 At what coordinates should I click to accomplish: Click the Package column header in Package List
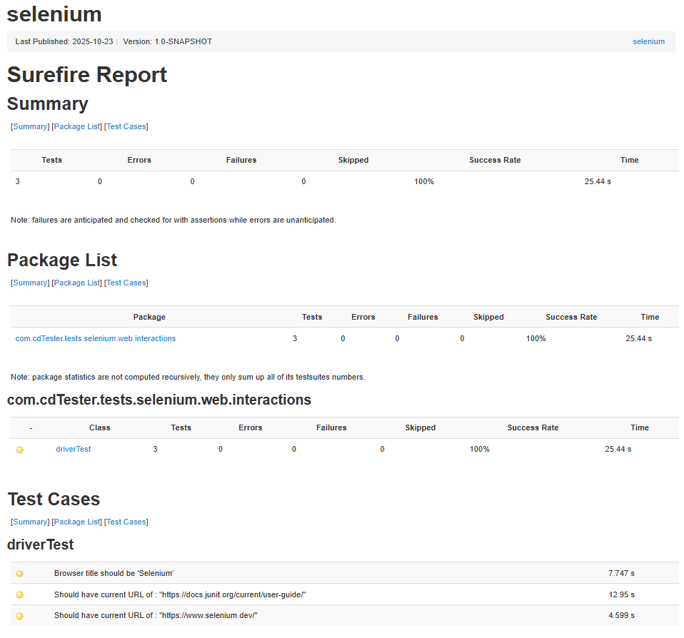pos(149,317)
